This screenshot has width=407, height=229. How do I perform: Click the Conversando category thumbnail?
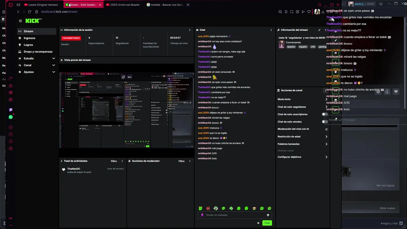point(281,45)
